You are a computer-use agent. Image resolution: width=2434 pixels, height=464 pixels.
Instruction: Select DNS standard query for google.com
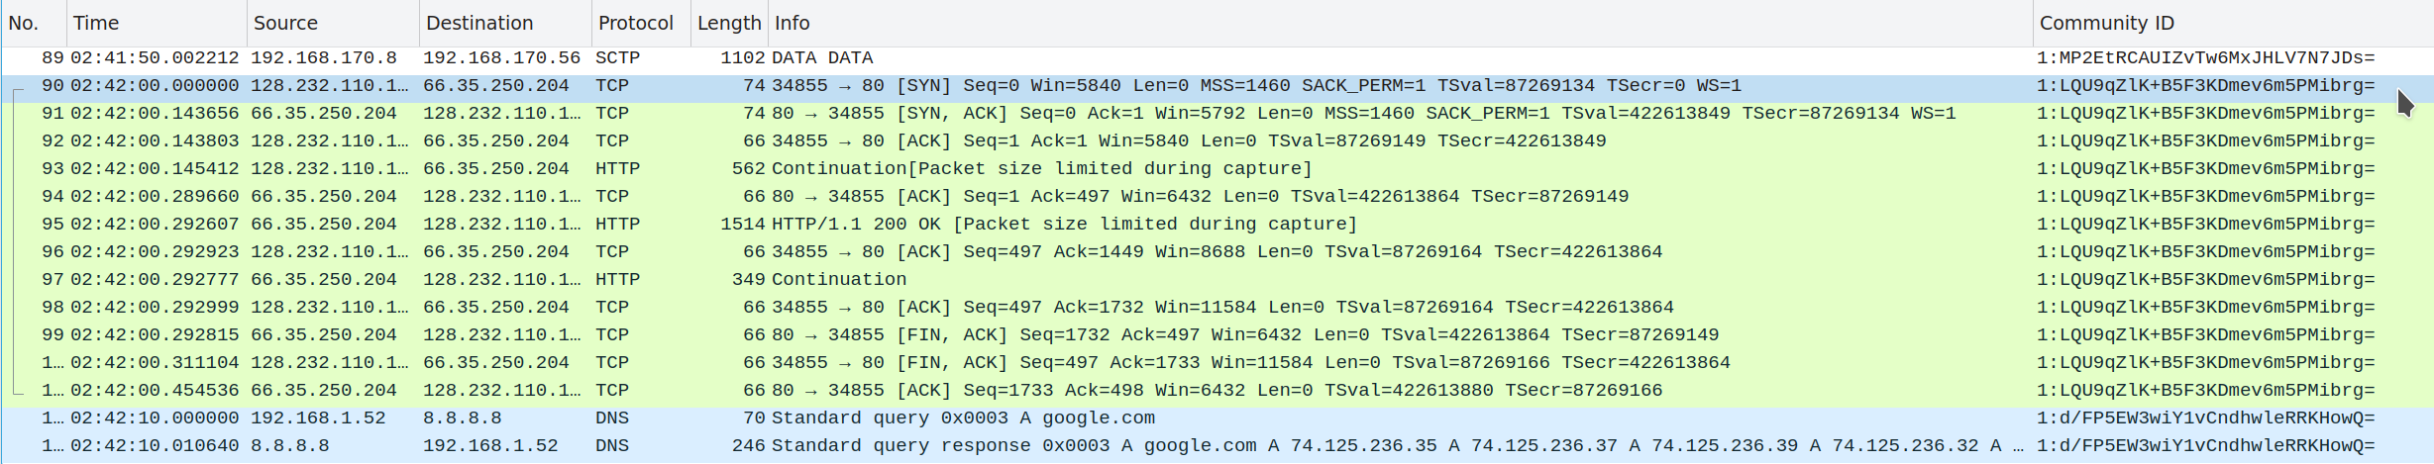click(x=1217, y=418)
